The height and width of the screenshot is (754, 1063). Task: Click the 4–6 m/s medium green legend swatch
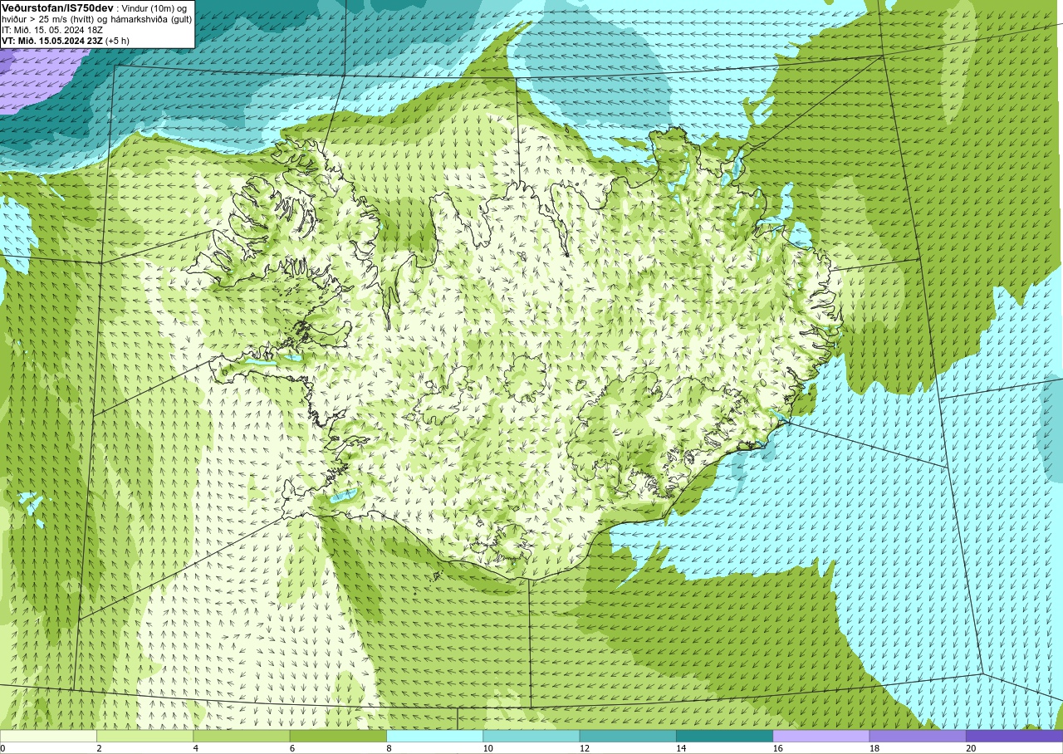click(242, 736)
